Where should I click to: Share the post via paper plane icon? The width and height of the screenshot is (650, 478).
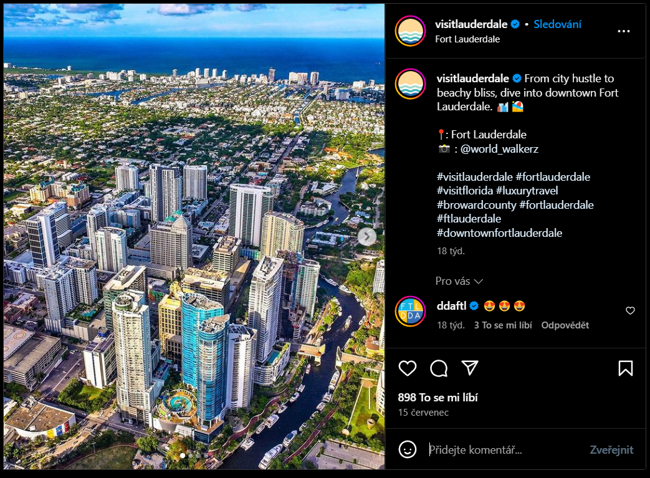tap(470, 368)
